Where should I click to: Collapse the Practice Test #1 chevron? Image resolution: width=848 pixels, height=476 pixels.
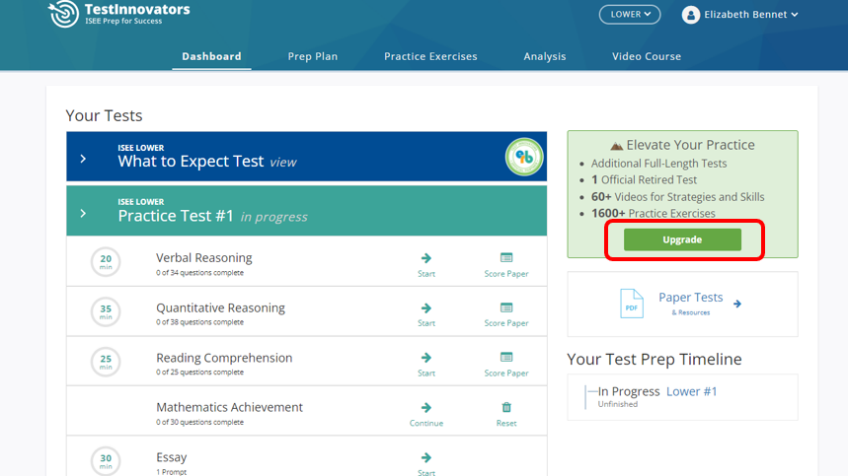pos(83,213)
